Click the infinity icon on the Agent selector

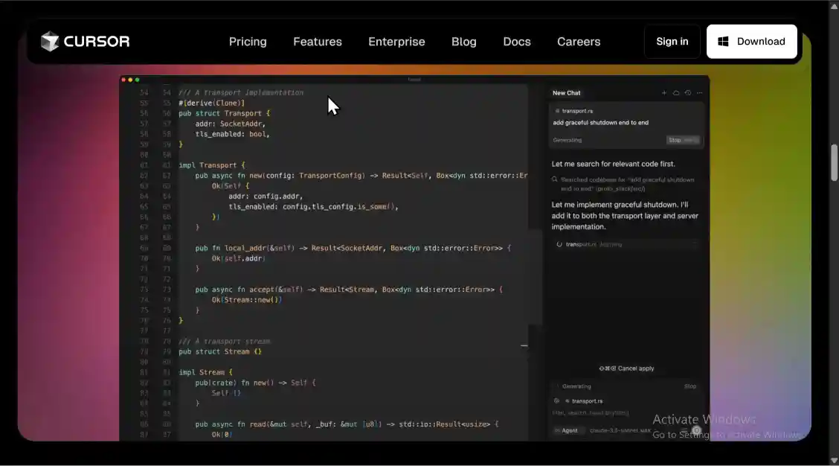click(x=557, y=430)
